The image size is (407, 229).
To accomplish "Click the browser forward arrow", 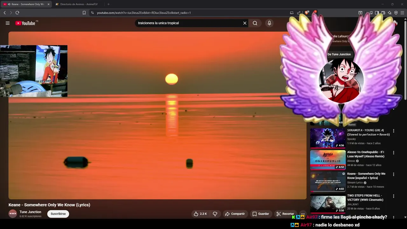I will (11, 13).
